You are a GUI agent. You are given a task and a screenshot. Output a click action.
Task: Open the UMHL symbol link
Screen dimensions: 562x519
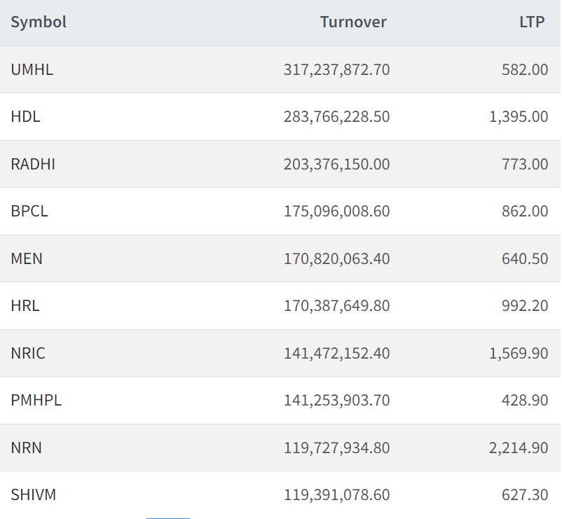(32, 69)
